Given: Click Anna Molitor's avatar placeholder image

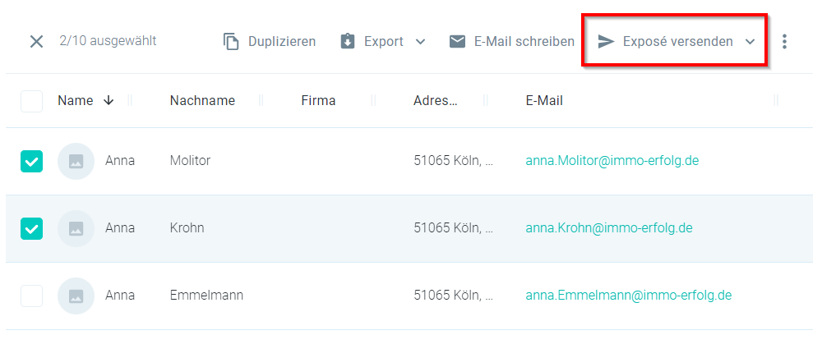Looking at the screenshot, I should click(x=76, y=161).
